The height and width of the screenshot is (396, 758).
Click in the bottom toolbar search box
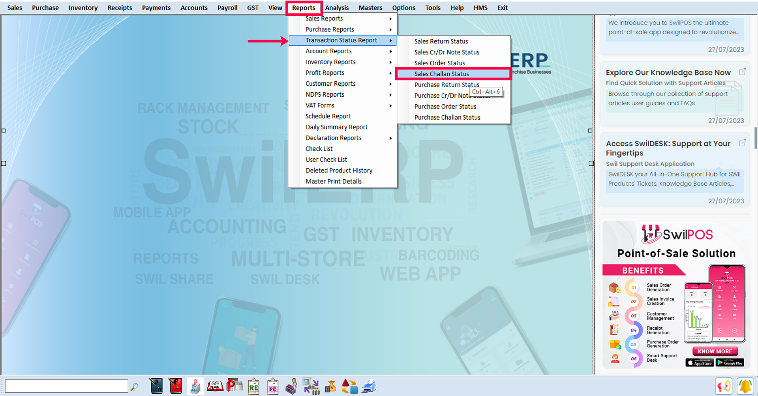tap(66, 386)
